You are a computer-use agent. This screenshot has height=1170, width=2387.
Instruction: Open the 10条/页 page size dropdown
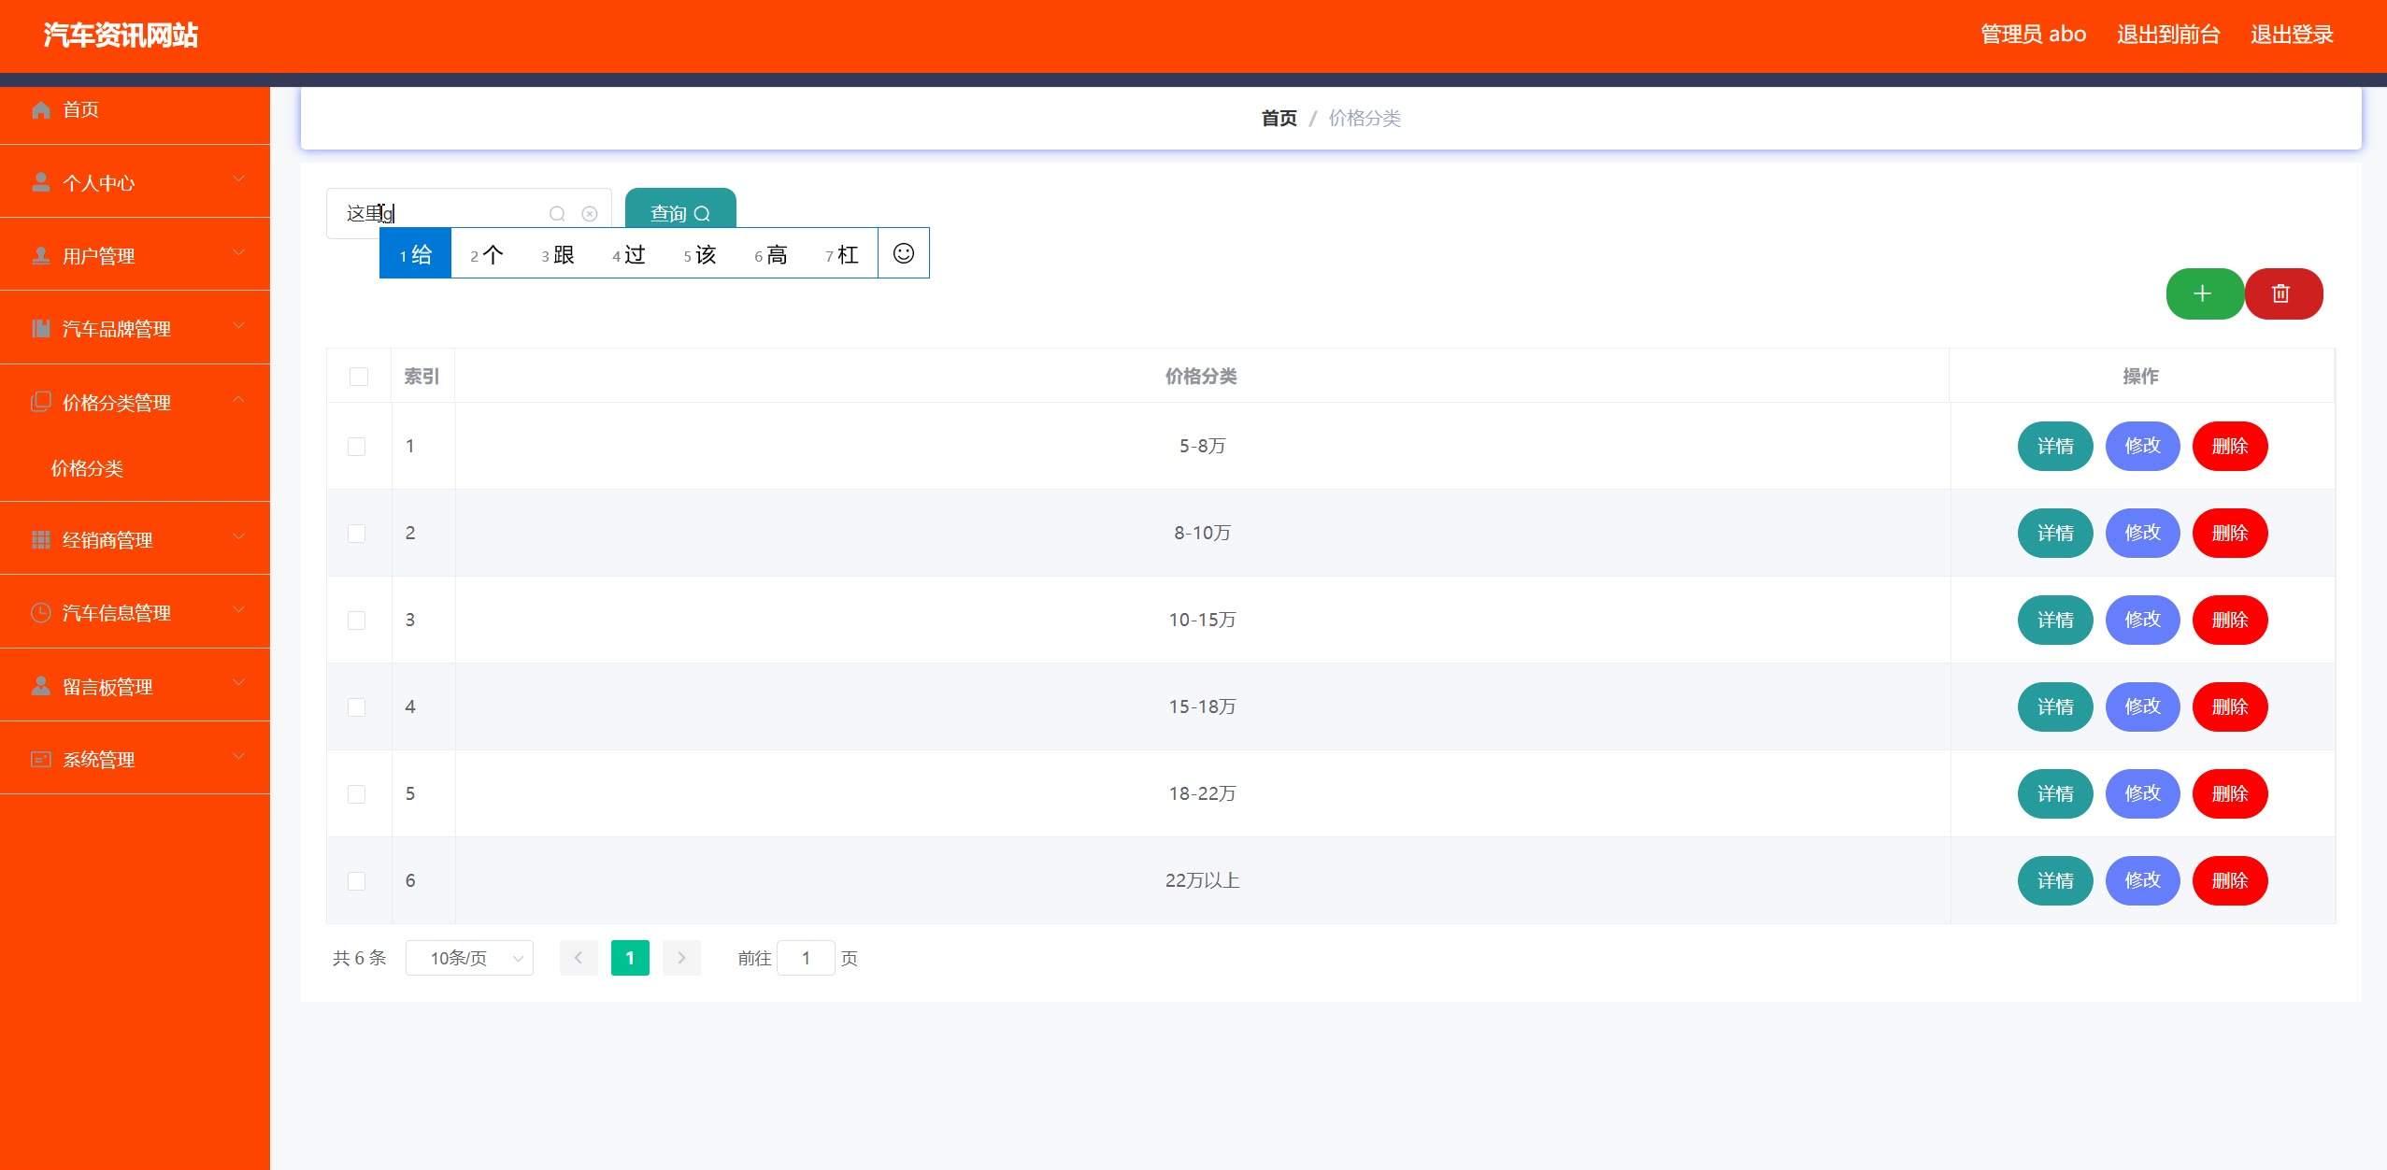point(469,958)
